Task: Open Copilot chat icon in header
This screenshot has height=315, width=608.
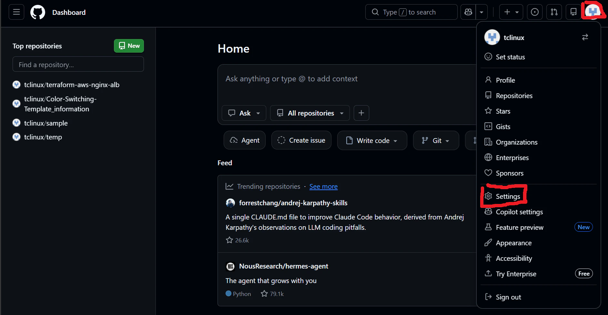Action: pos(468,12)
